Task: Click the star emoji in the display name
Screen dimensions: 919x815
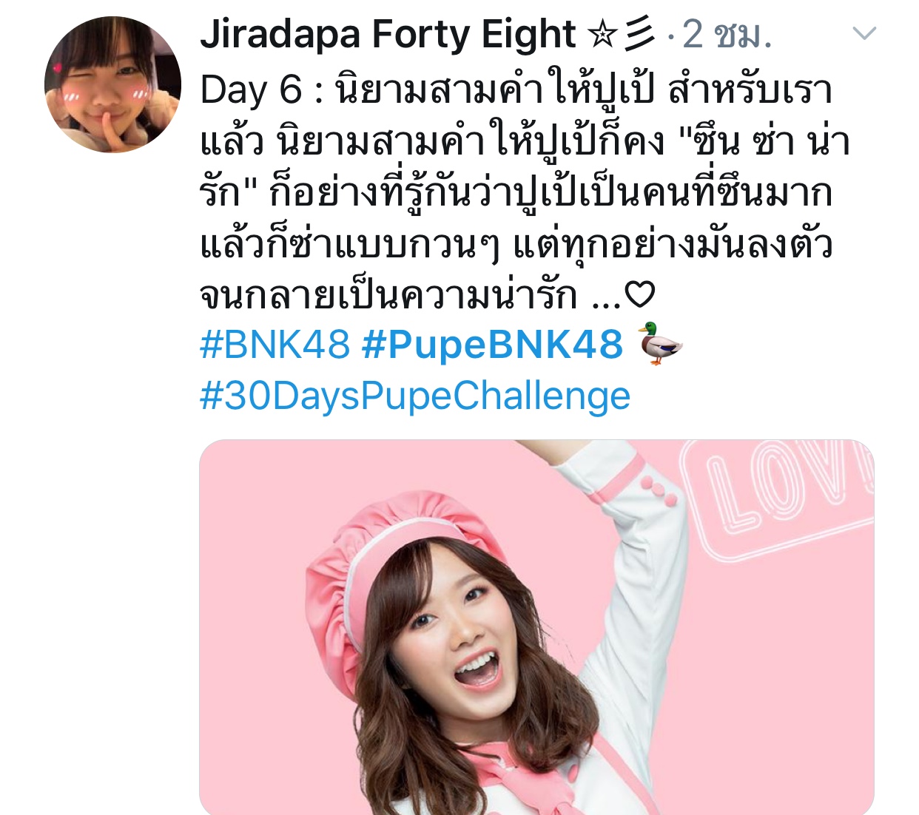Action: pos(602,34)
